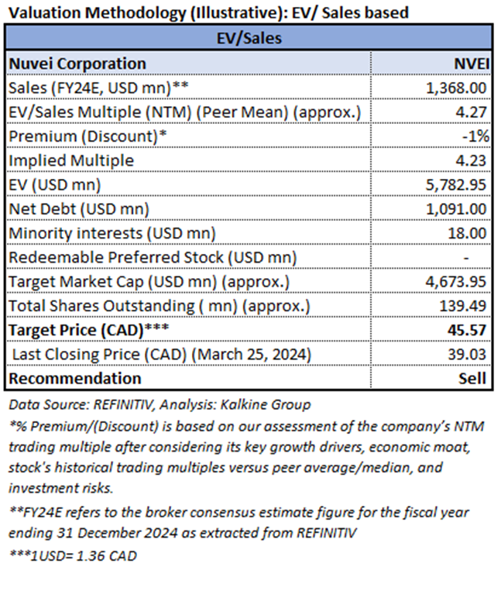The width and height of the screenshot is (501, 591).
Task: Click the EV/Sales header cell
Action: tap(249, 38)
